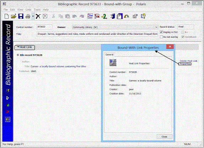Image resolution: width=204 pixels, height=148 pixels.
Task: Click the yellow framed icon at sidebar bottom
Action: (7, 119)
